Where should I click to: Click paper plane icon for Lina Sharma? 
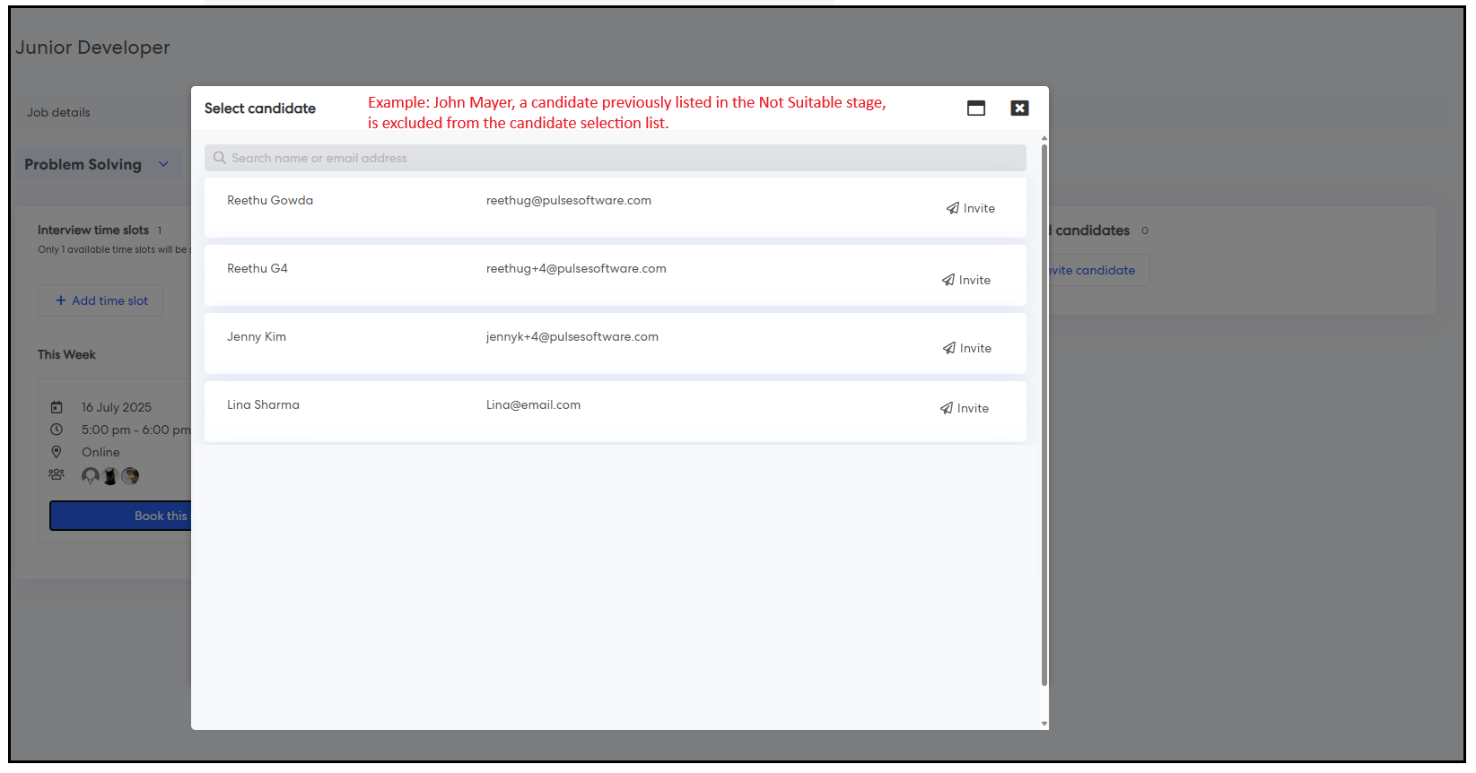point(946,408)
